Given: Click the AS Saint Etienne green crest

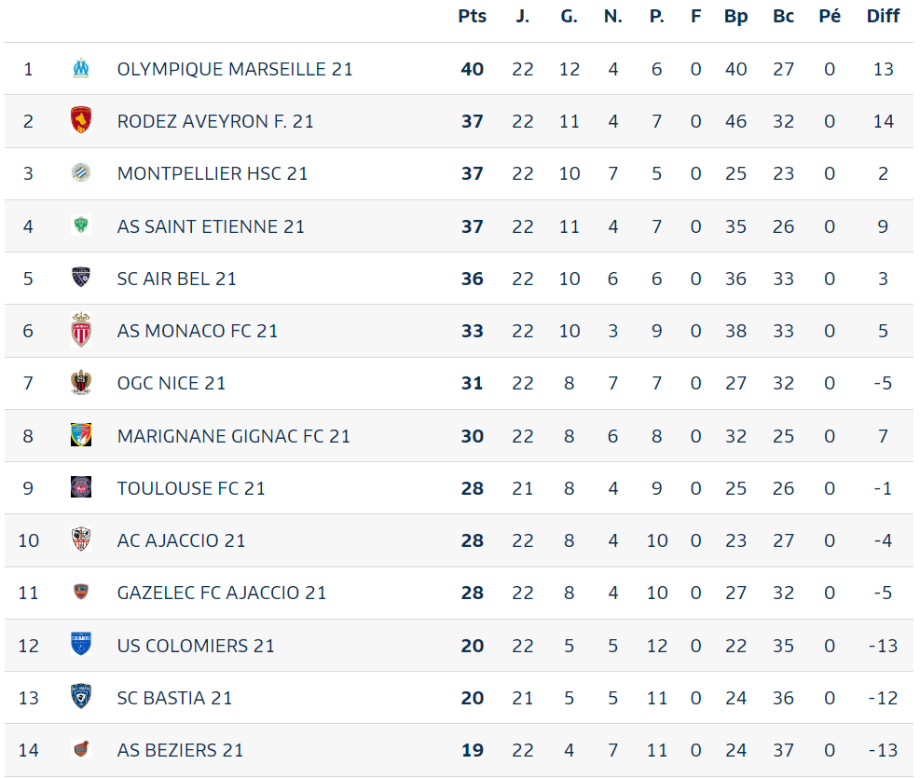Looking at the screenshot, I should [x=81, y=225].
